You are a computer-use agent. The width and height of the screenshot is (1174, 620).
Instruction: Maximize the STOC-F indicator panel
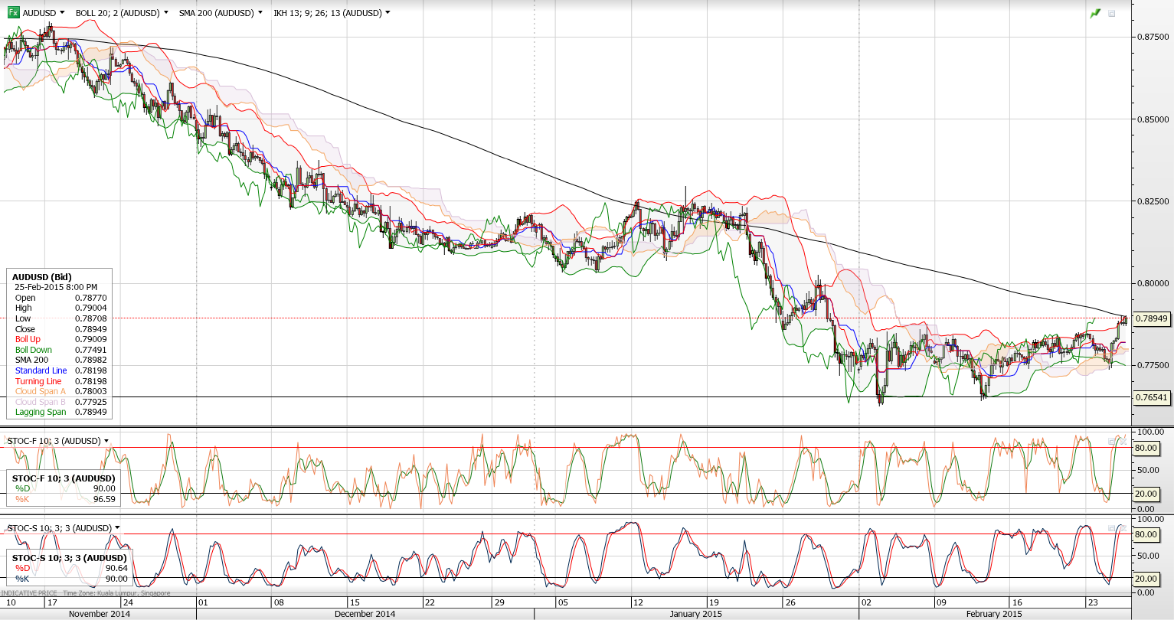[x=1112, y=441]
